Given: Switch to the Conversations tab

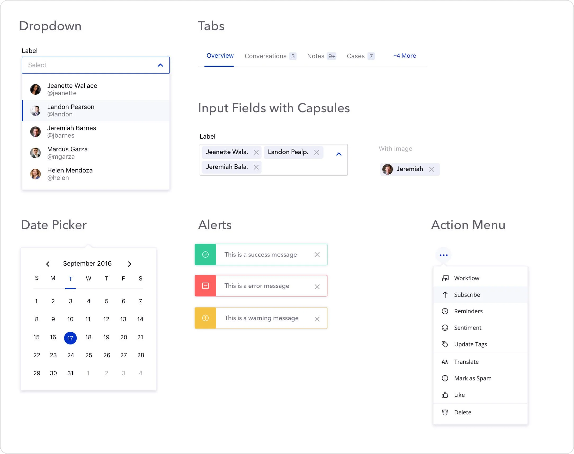Looking at the screenshot, I should point(266,56).
